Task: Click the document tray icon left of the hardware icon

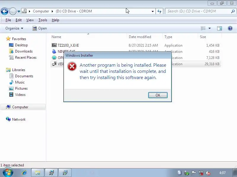Action: [180, 173]
